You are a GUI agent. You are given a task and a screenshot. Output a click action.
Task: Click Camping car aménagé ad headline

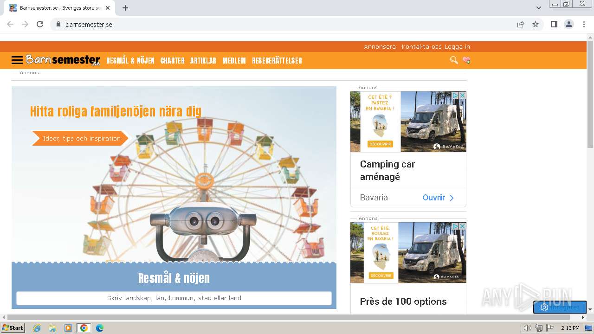(x=387, y=170)
